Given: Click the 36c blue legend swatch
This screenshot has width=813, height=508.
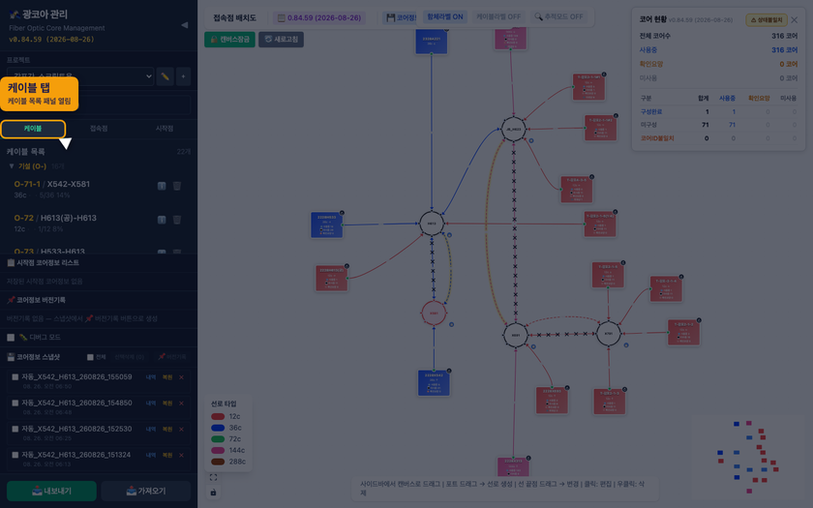Looking at the screenshot, I should [x=218, y=428].
